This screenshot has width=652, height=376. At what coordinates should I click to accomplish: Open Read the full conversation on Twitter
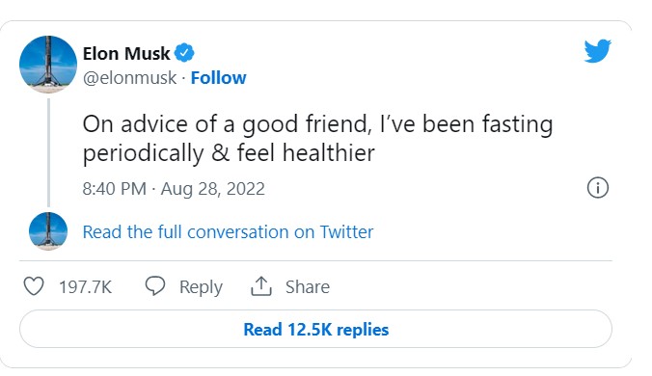228,231
